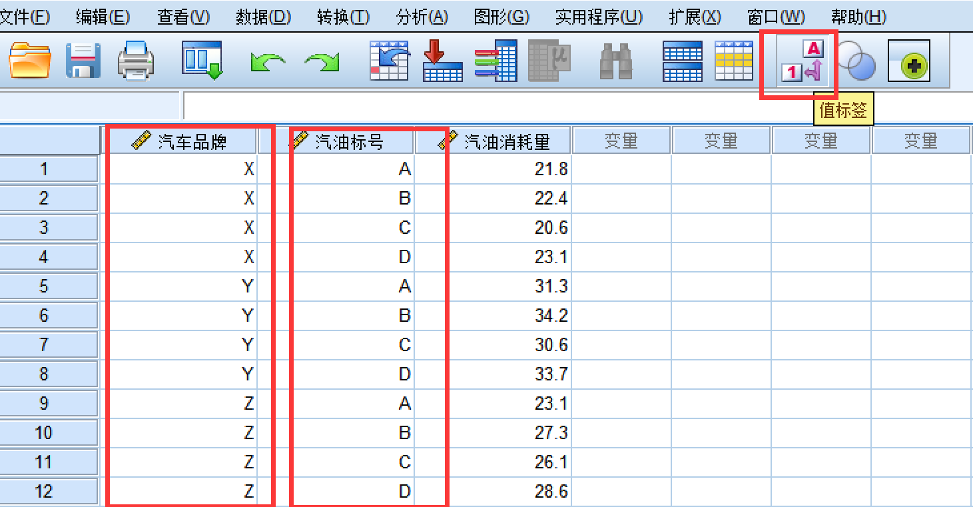Redo action green arrow
This screenshot has height=507, width=973.
point(322,63)
